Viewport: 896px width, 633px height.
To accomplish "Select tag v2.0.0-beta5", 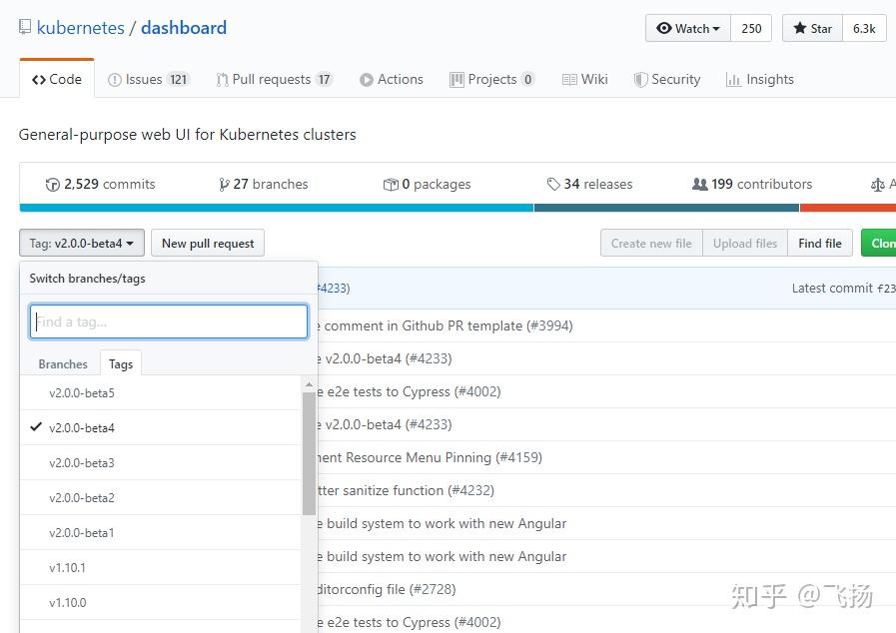I will pyautogui.click(x=82, y=393).
